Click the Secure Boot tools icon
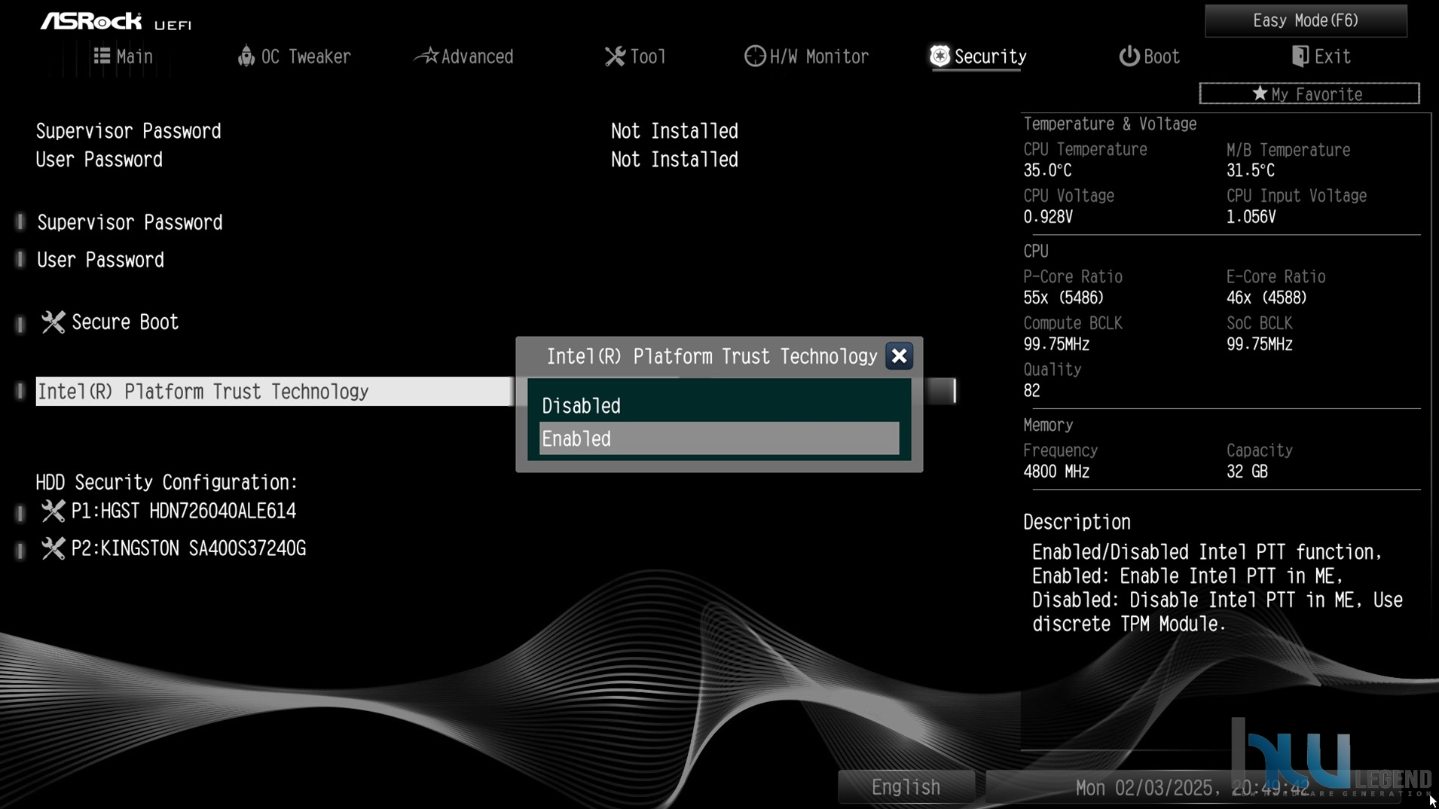This screenshot has height=809, width=1439. click(x=53, y=322)
